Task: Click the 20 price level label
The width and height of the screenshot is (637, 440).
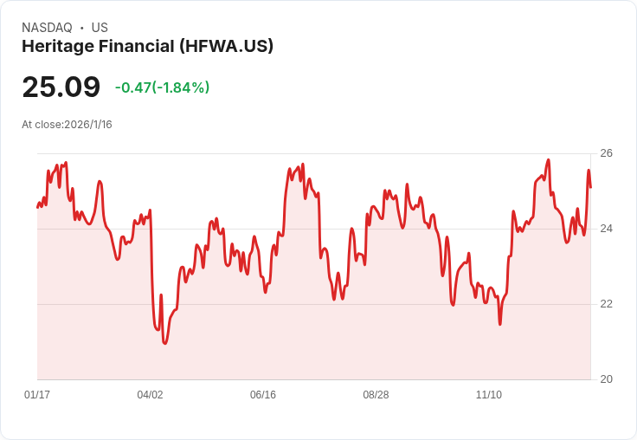Action: point(606,379)
